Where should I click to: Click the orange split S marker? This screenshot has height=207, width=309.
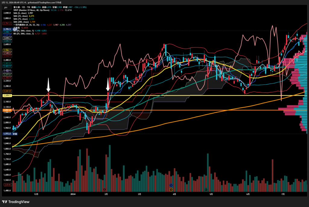tap(171, 190)
